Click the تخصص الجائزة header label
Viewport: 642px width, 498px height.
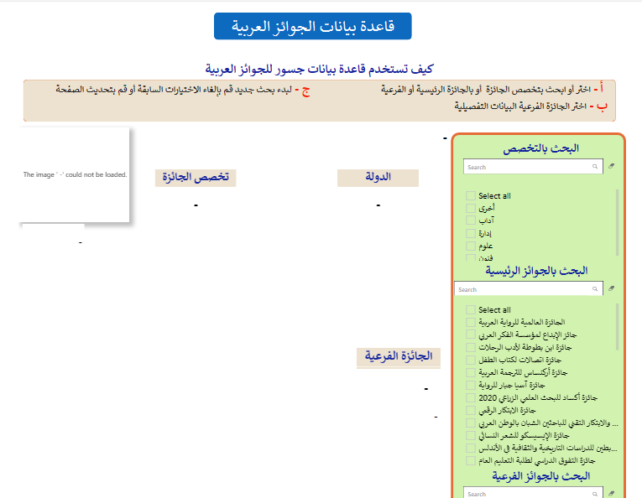(x=196, y=178)
